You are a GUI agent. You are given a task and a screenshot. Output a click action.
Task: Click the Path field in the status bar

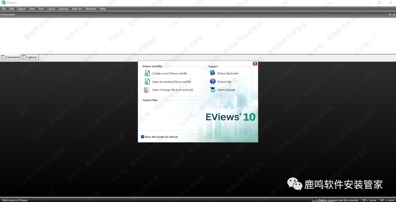tap(338, 200)
